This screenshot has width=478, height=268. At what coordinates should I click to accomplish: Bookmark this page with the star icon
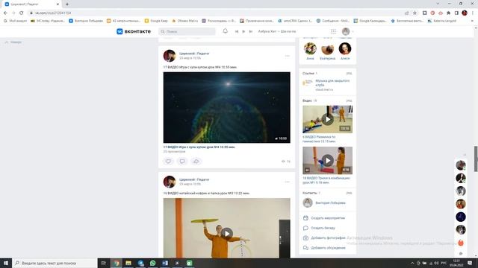point(415,13)
